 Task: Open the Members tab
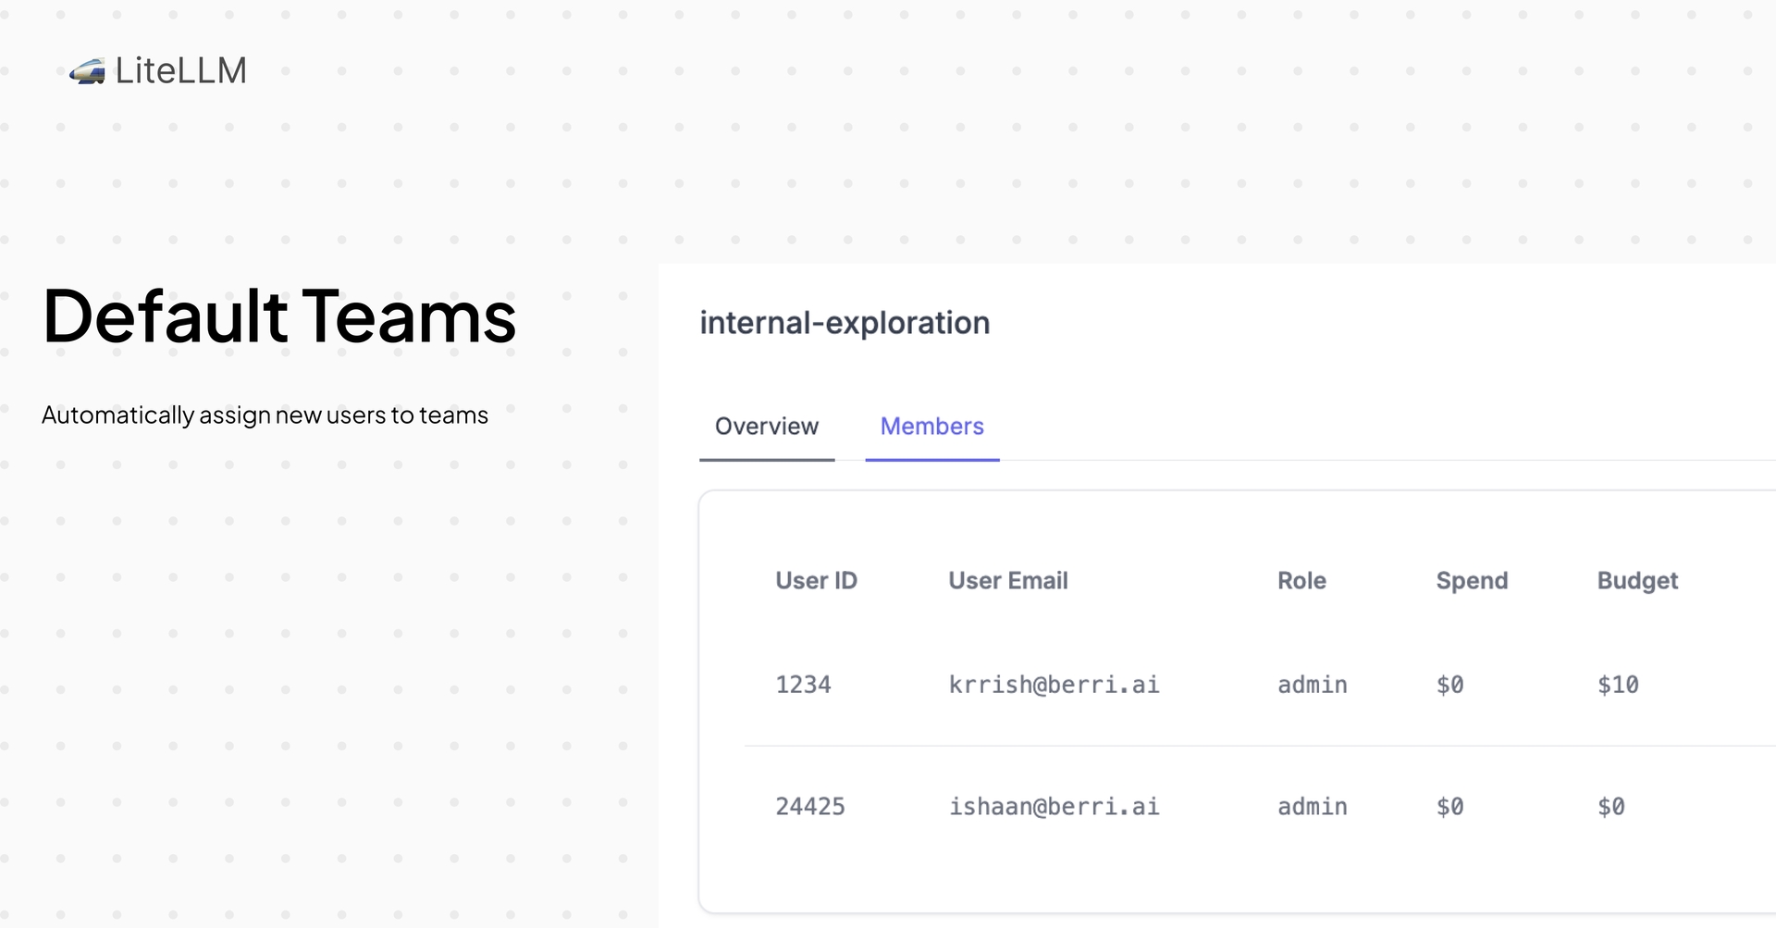click(931, 427)
